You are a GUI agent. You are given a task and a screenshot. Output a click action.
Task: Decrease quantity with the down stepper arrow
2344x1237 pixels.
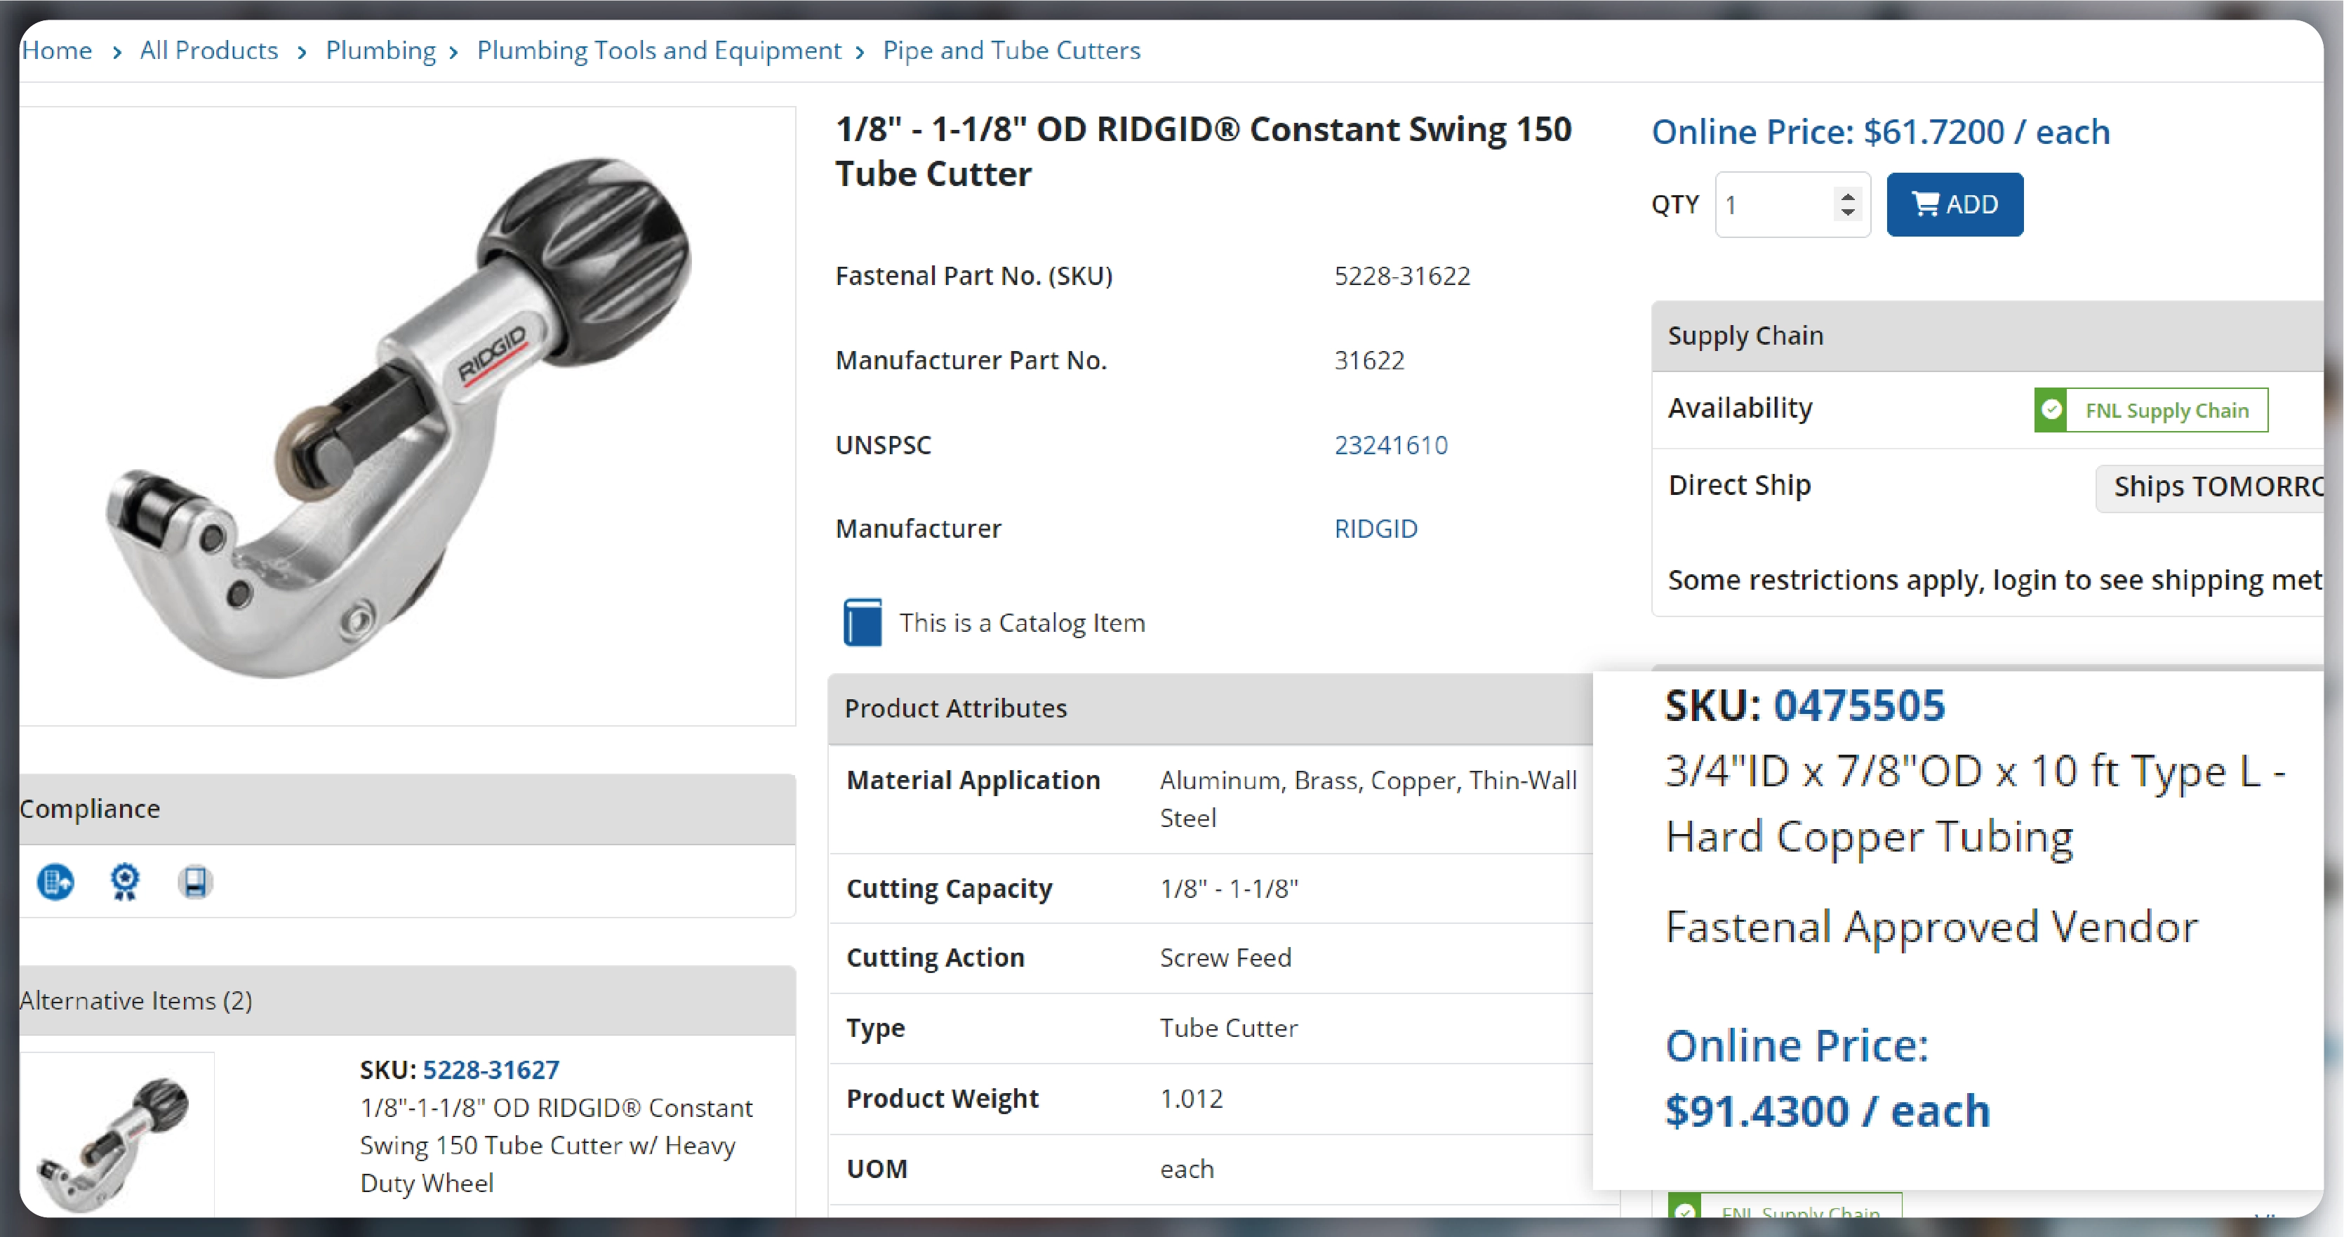[x=1846, y=213]
